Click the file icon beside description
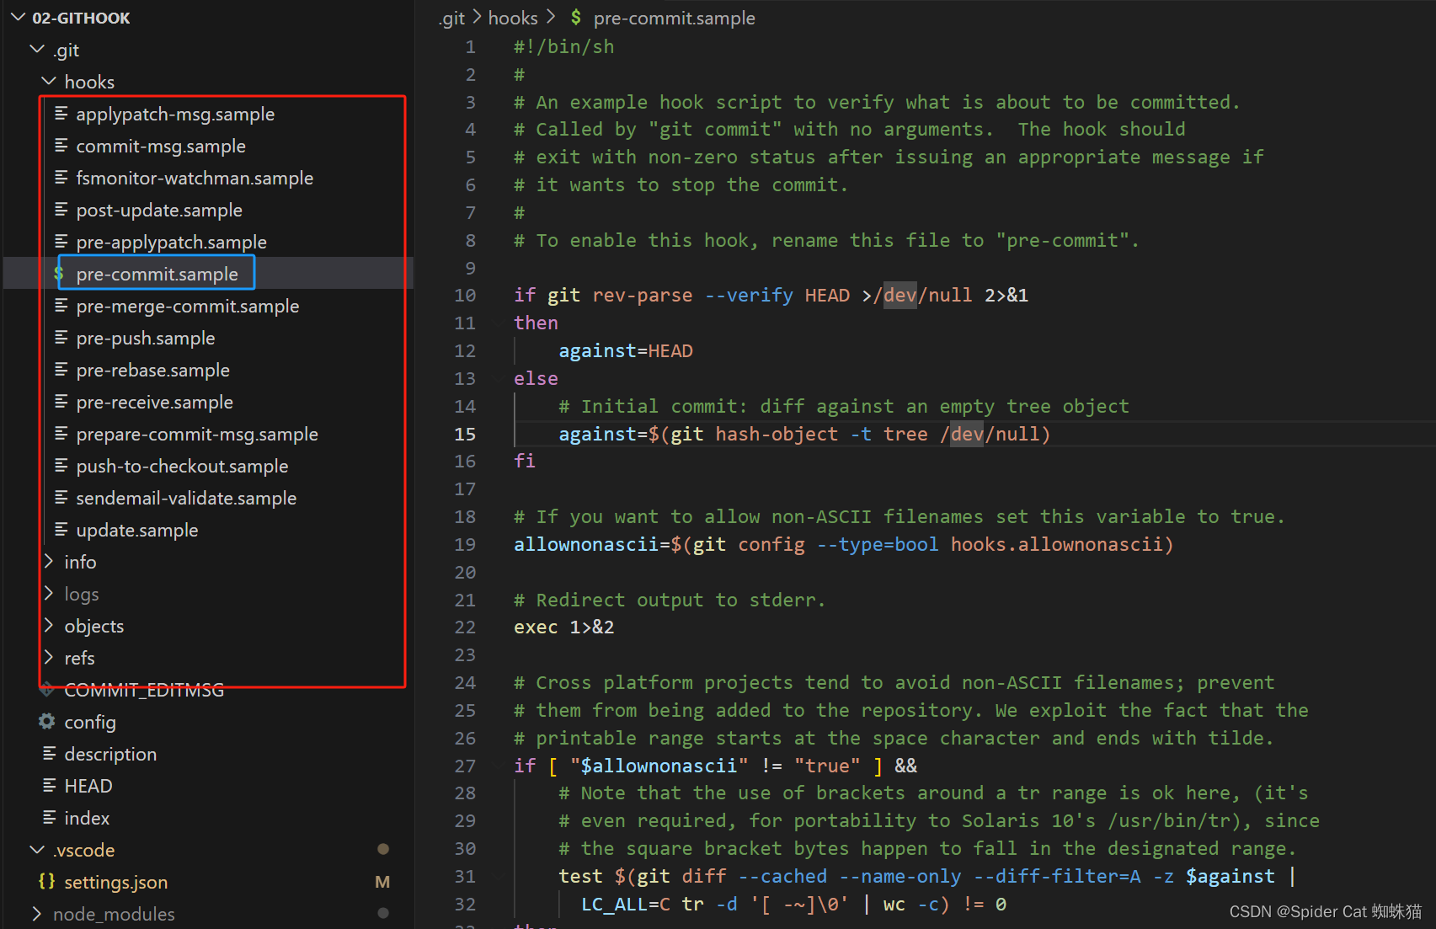The width and height of the screenshot is (1436, 929). [x=50, y=754]
